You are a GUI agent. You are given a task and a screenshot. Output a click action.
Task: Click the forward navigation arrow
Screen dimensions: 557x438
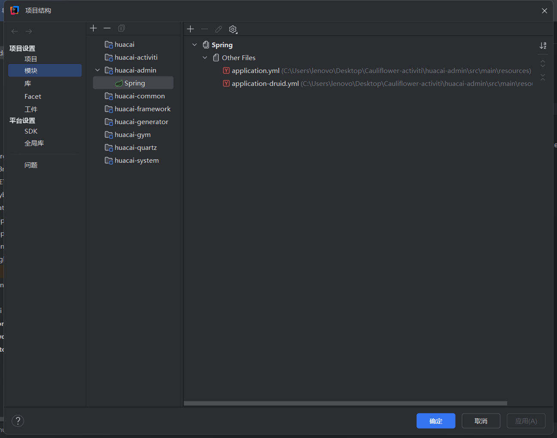(29, 31)
